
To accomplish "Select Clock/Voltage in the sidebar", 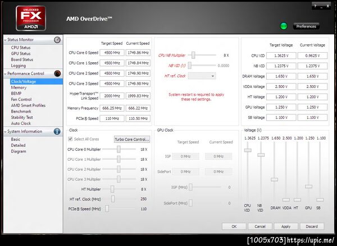I will 37,81.
